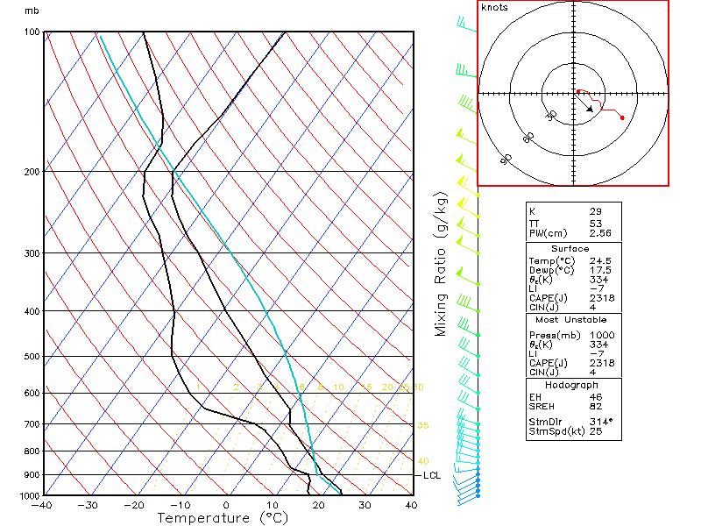The image size is (701, 526).
Task: Click the black storm motion arrowhead in hodograph
Action: (x=591, y=110)
